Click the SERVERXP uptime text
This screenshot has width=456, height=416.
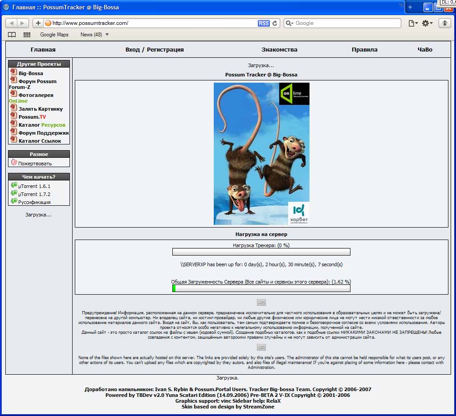click(261, 264)
